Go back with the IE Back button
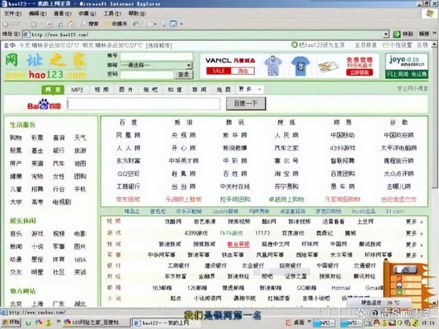Image resolution: width=439 pixels, height=329 pixels. pos(12,24)
